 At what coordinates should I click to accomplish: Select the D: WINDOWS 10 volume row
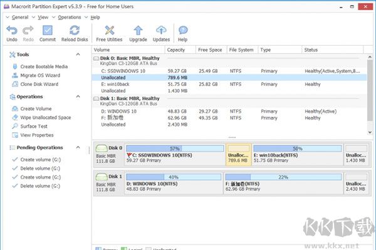(x=229, y=112)
